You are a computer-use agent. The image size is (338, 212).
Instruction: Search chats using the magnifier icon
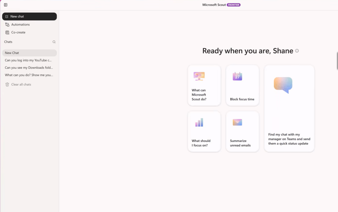[54, 42]
